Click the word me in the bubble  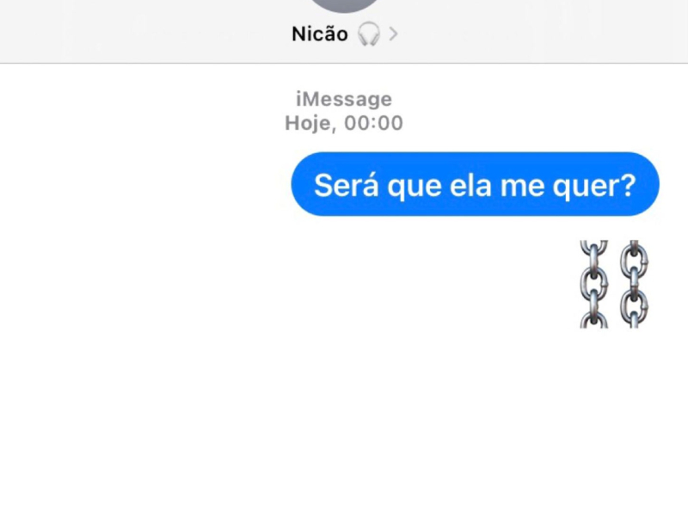pyautogui.click(x=522, y=186)
